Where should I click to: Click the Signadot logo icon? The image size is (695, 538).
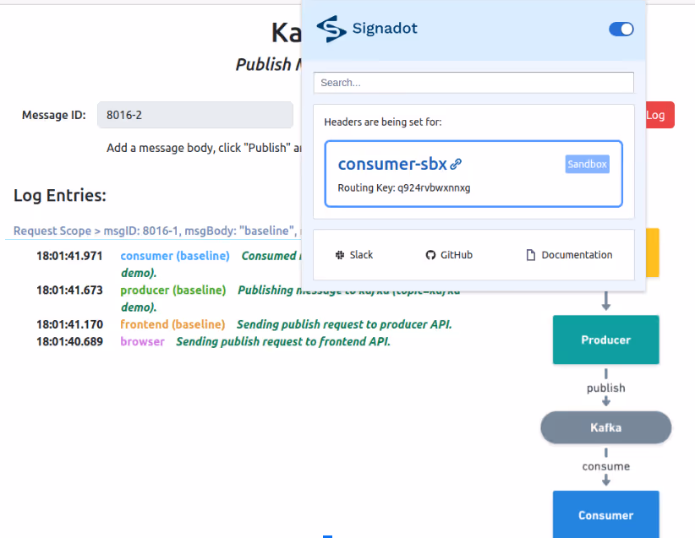331,29
